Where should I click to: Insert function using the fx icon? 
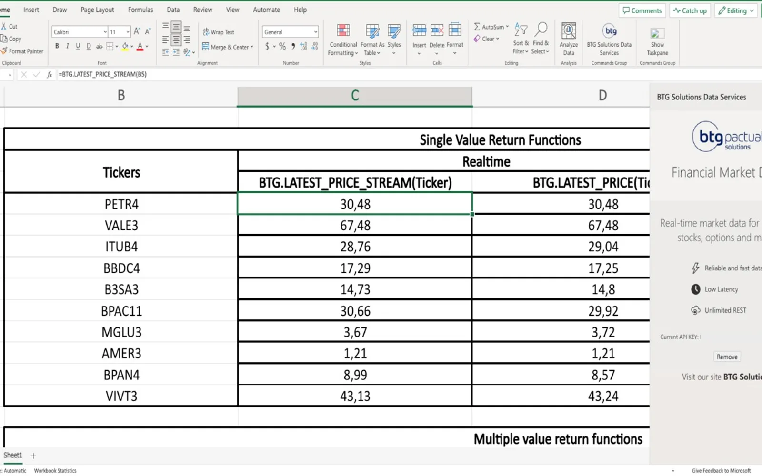pos(49,74)
